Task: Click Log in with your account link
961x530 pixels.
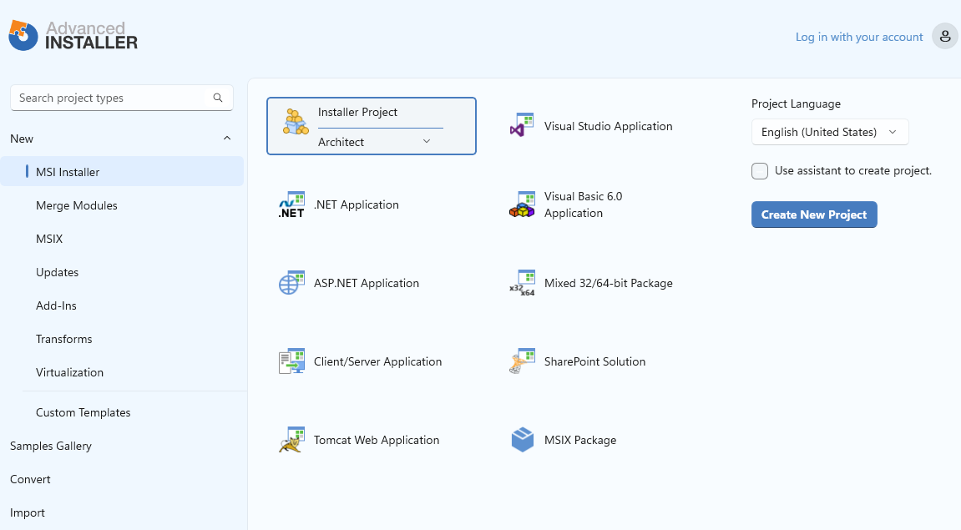Action: (858, 37)
